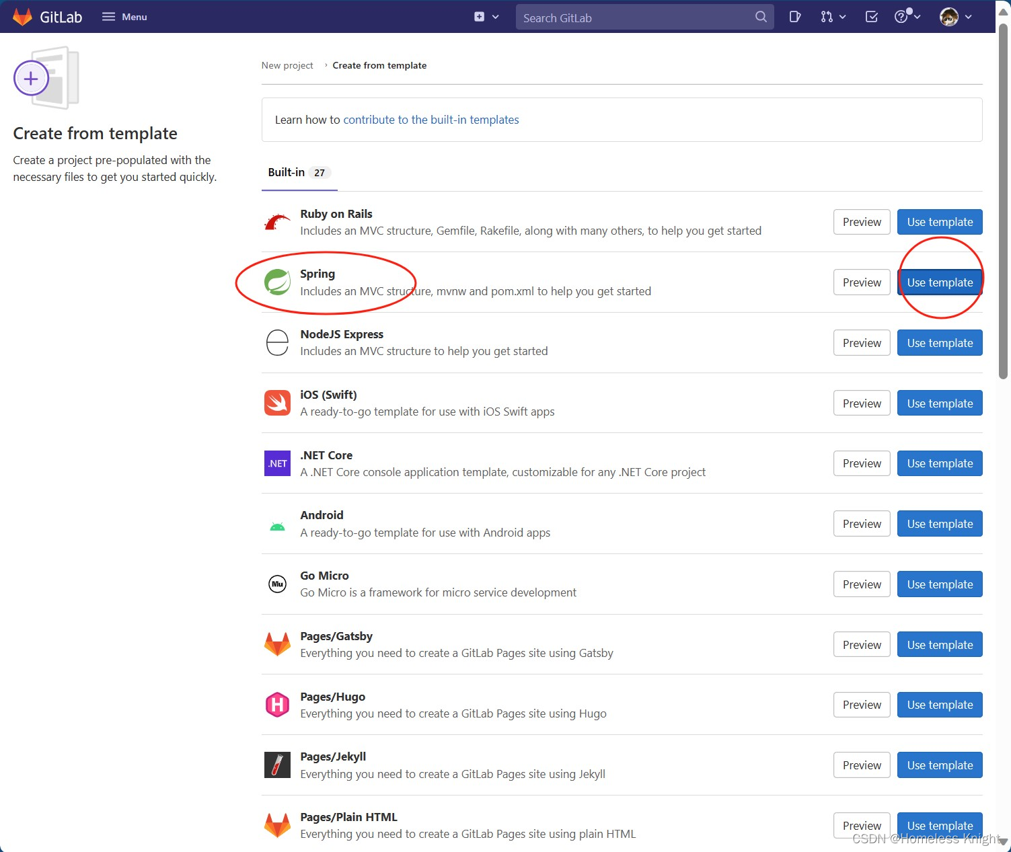Viewport: 1011px width, 852px height.
Task: Preview the Android template
Action: (862, 524)
